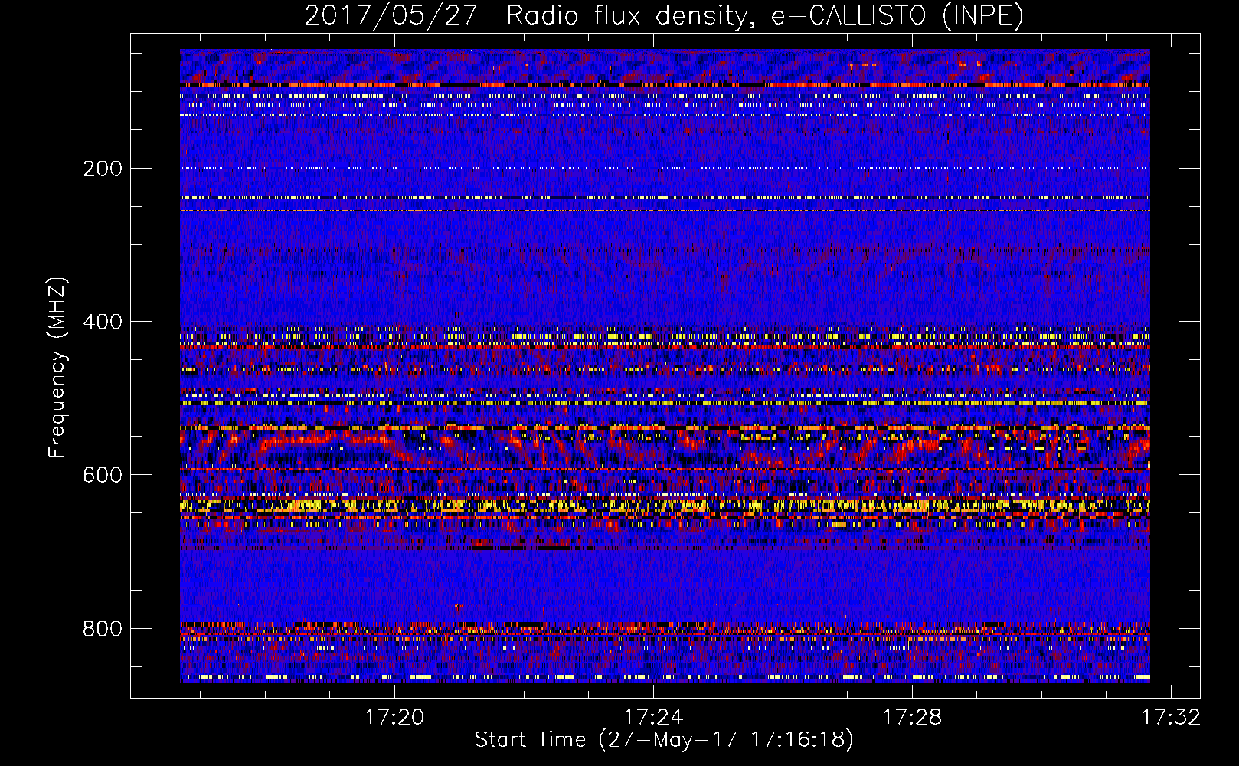Click the plot title date 2017/05/27
This screenshot has height=766, width=1239.
[391, 15]
